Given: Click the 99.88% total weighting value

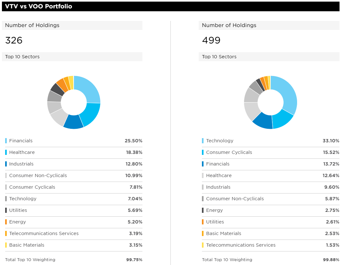Looking at the screenshot, I should click(331, 260).
